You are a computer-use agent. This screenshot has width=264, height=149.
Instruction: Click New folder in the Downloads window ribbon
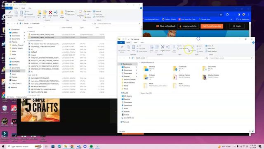tap(62, 14)
